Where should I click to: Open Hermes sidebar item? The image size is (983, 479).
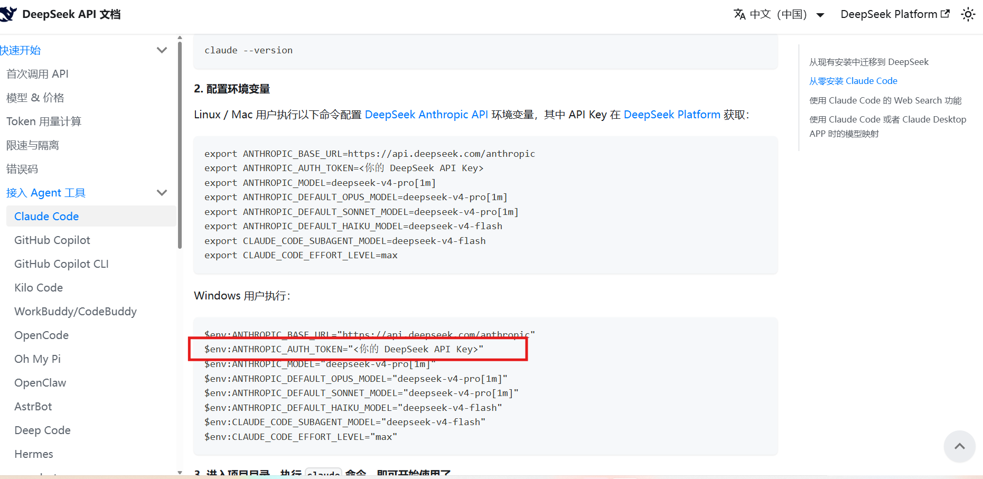[x=34, y=454]
